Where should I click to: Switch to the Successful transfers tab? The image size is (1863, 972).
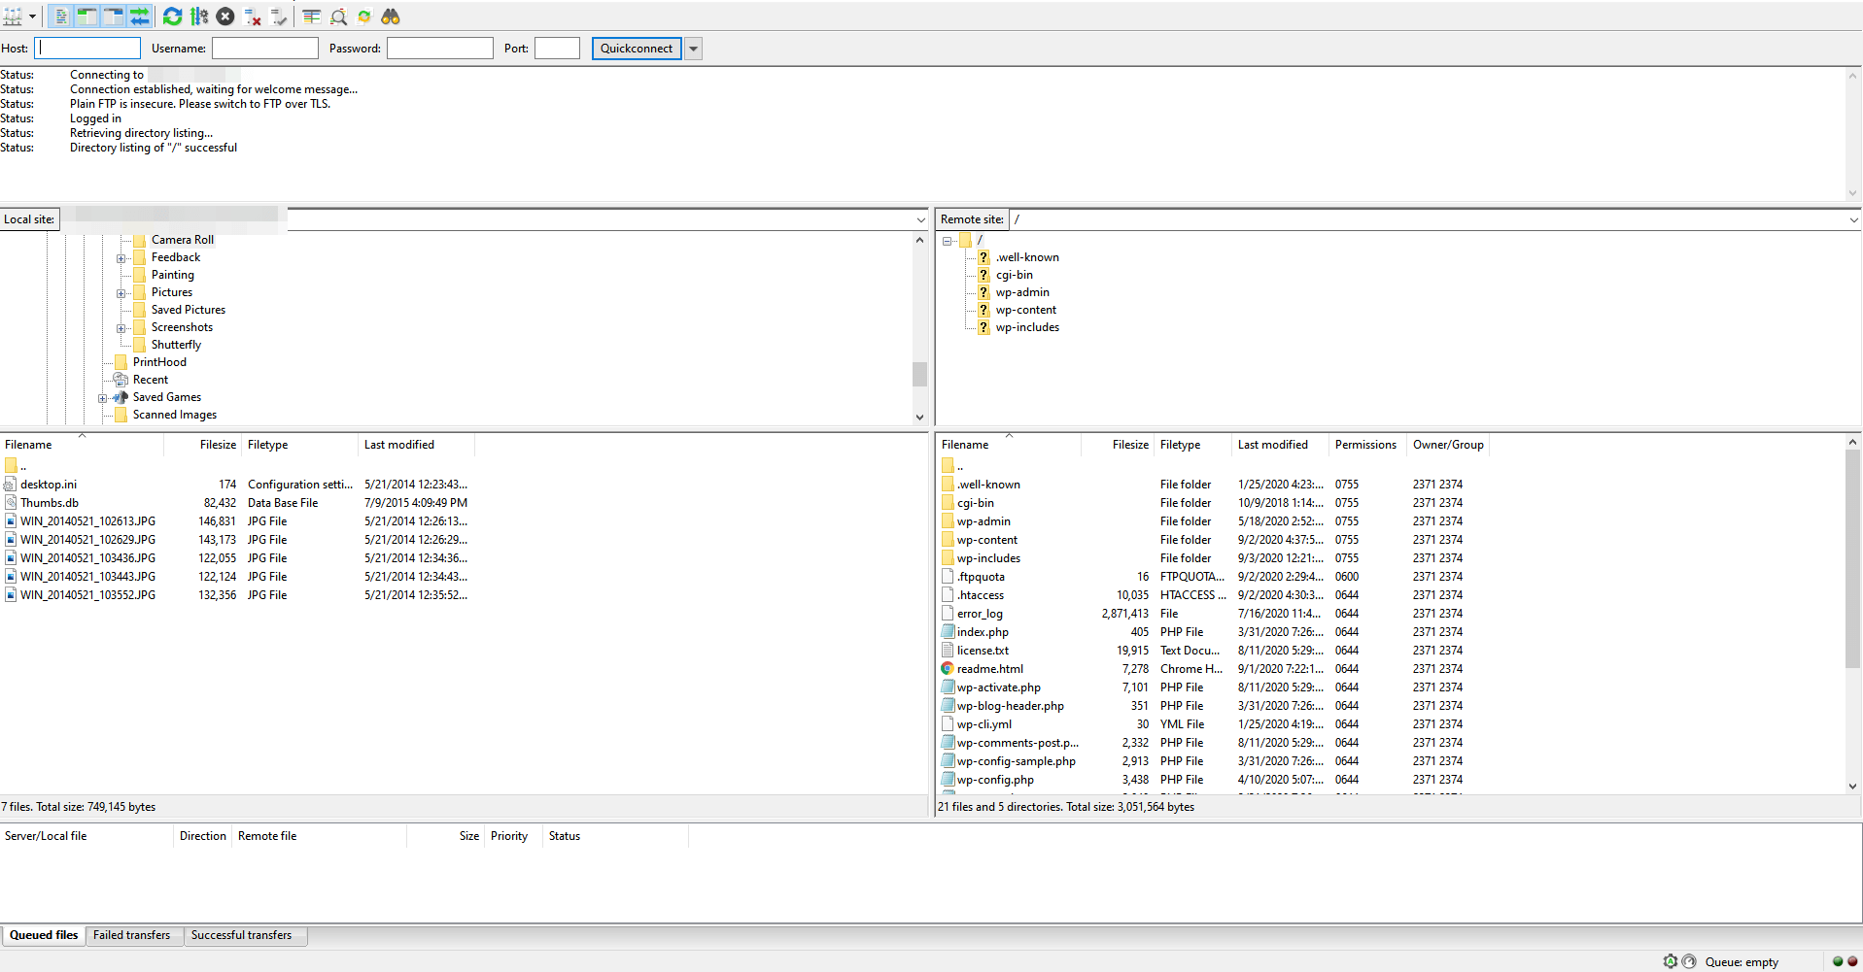(241, 935)
